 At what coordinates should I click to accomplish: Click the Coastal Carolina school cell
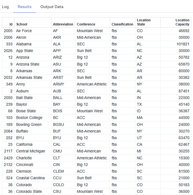[30, 178]
